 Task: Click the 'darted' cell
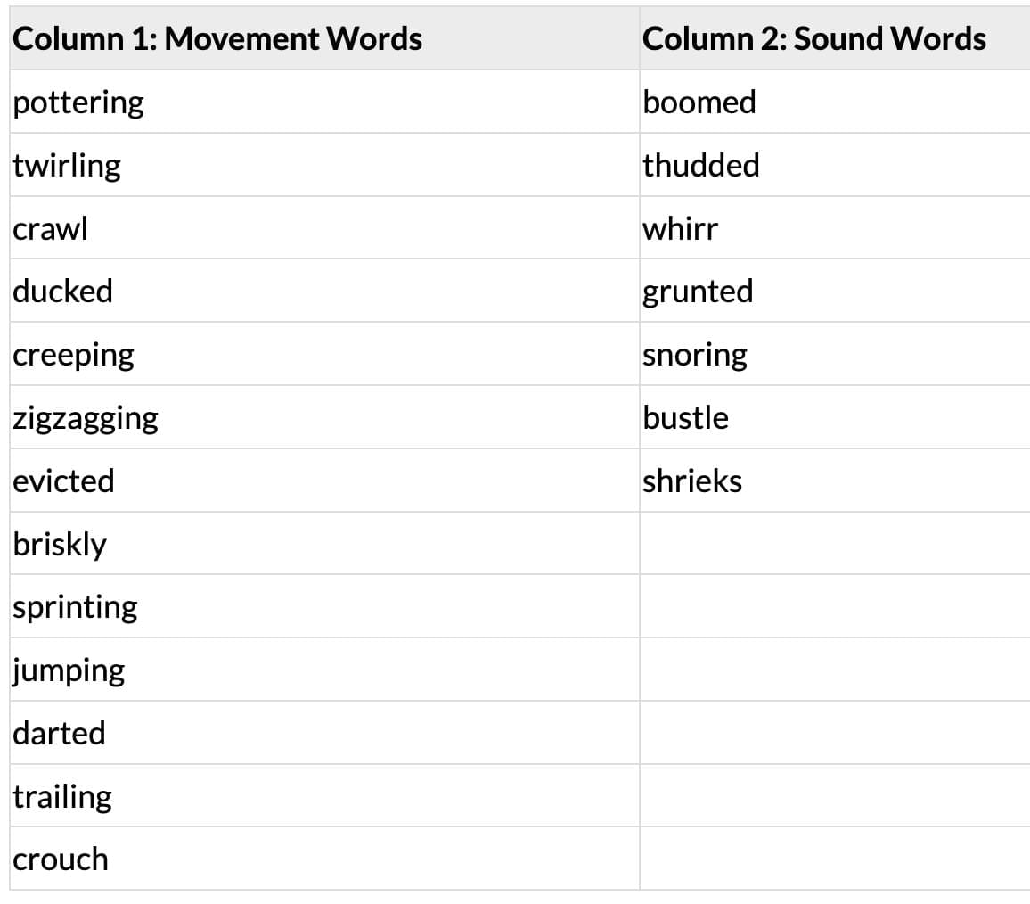click(60, 733)
